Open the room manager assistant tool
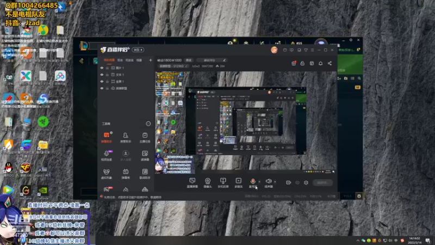 coord(126,137)
